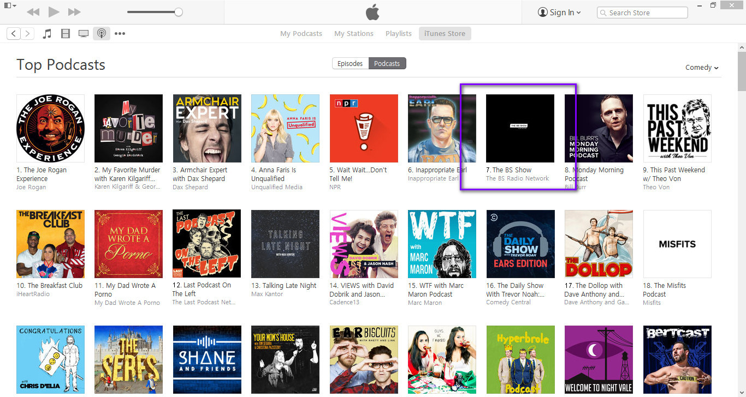This screenshot has width=746, height=397.
Task: Open Ear Biscuits artwork
Action: (x=364, y=360)
